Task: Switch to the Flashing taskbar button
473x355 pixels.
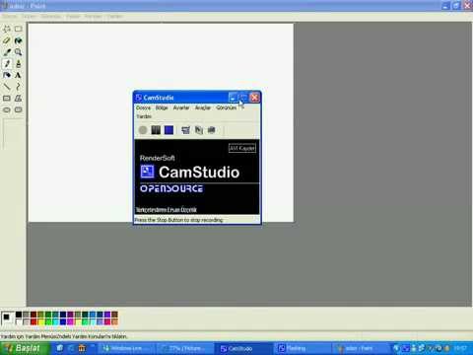Action: [x=304, y=349]
